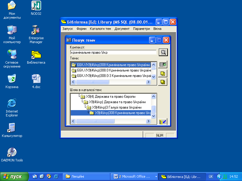Screen dimensions: 242x181
Task: Click Бібліотека main window title bar icon
Action: [64, 22]
